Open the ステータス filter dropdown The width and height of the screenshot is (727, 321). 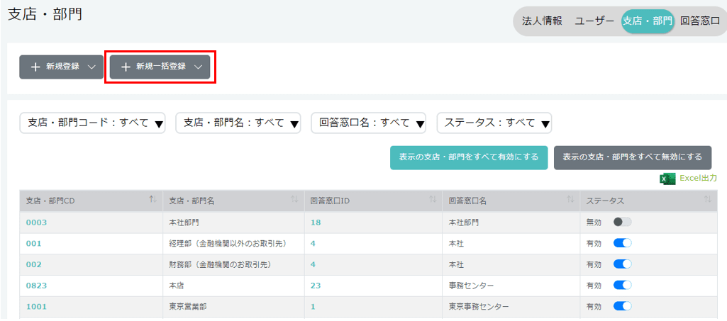(x=494, y=123)
